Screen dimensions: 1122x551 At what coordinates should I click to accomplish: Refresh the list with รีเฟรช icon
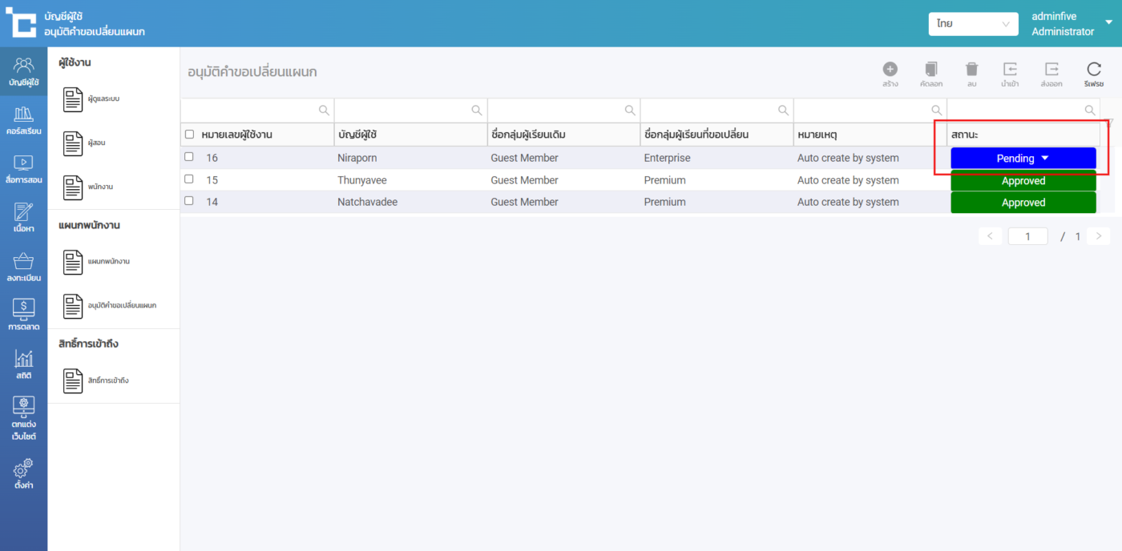(1094, 70)
